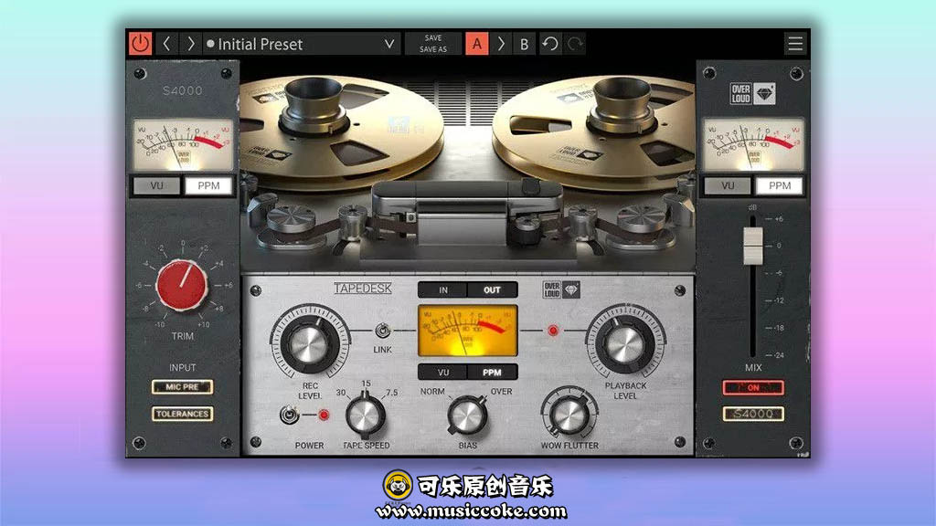Select the A comparison slot
This screenshot has height=526, width=936.
(477, 44)
